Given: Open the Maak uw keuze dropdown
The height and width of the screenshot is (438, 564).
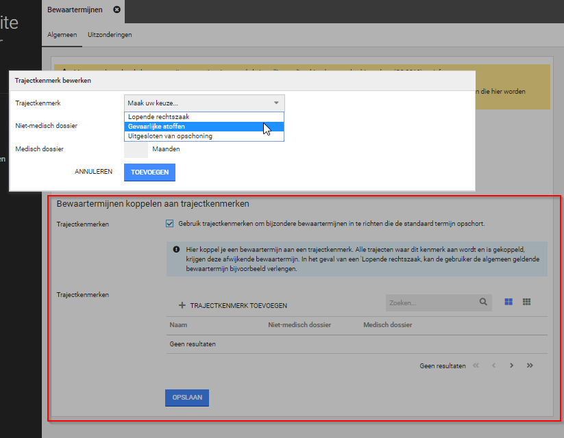Looking at the screenshot, I should [x=204, y=103].
